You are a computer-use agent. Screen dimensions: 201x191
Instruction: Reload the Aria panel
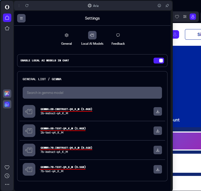click(x=27, y=6)
